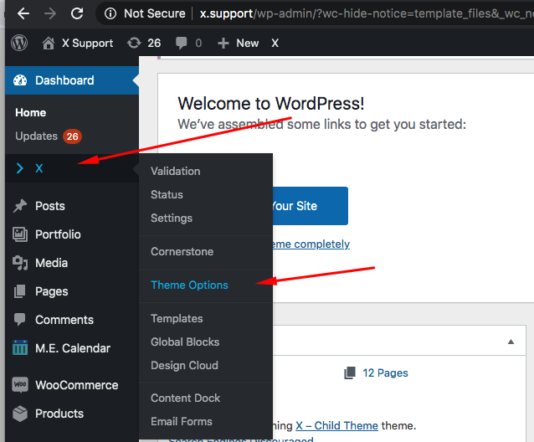Click the browser forward arrow
534x442 pixels.
[50, 13]
